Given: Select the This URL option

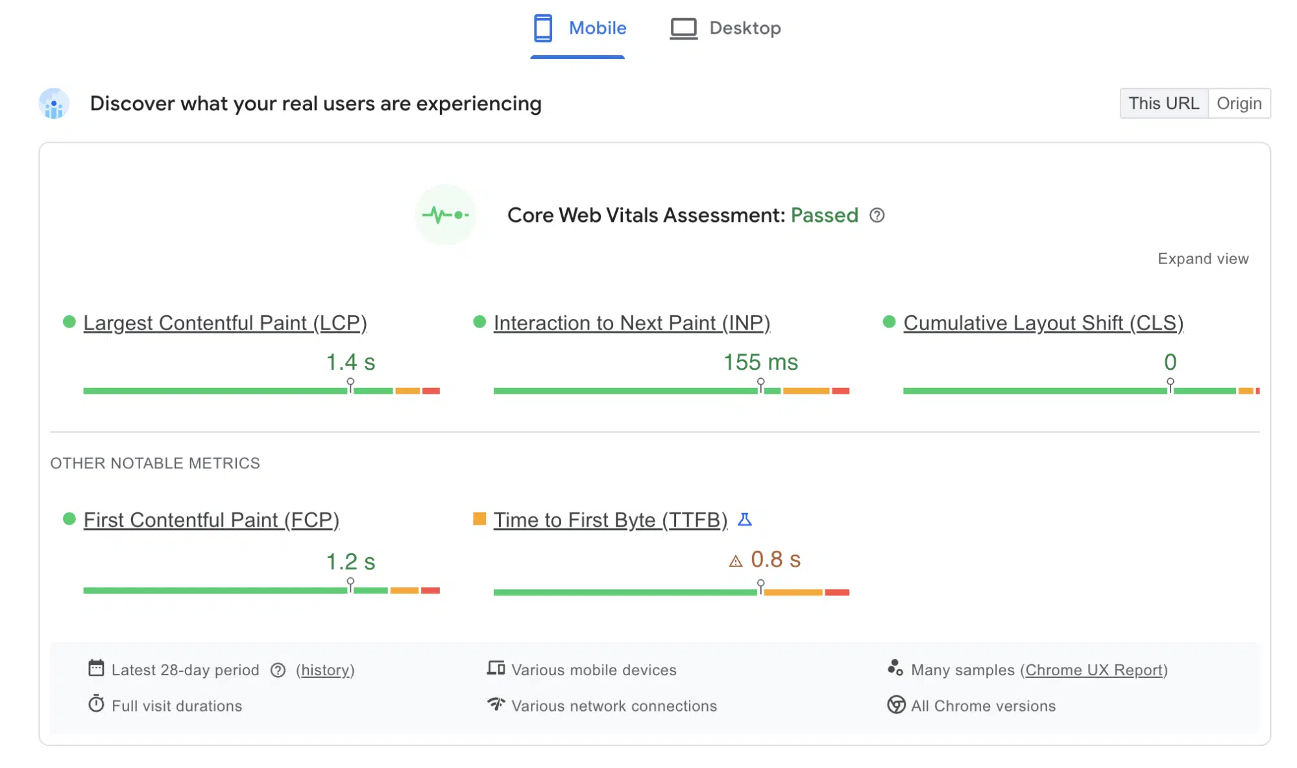Looking at the screenshot, I should (1163, 102).
